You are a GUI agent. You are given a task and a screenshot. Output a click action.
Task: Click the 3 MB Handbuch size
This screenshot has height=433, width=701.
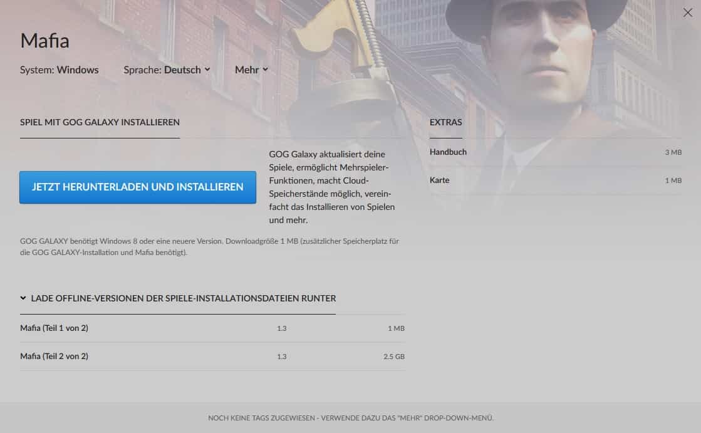(673, 152)
